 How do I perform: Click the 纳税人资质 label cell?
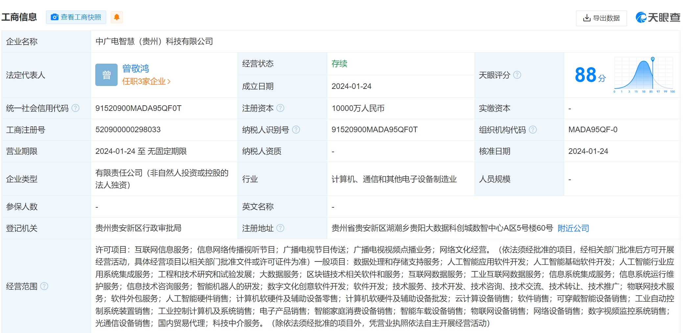click(x=282, y=151)
